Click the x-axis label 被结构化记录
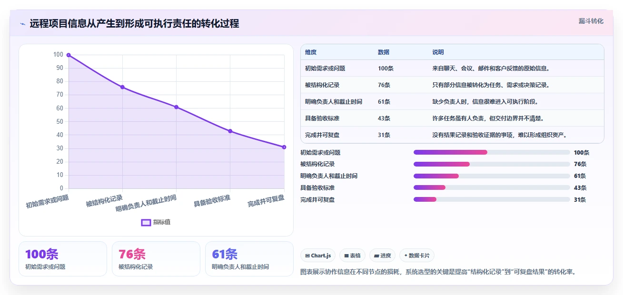 click(104, 201)
